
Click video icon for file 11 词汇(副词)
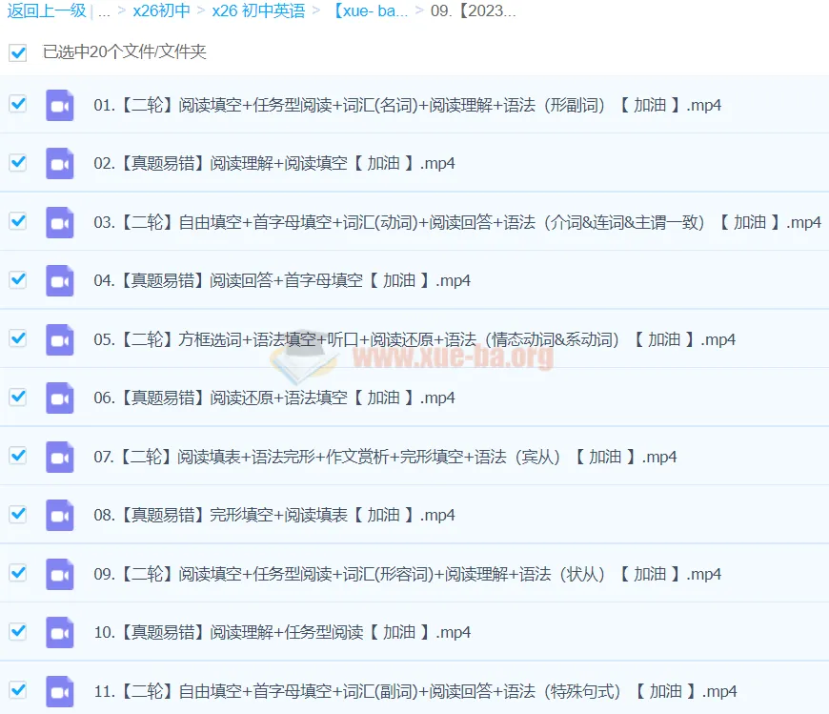click(x=59, y=691)
